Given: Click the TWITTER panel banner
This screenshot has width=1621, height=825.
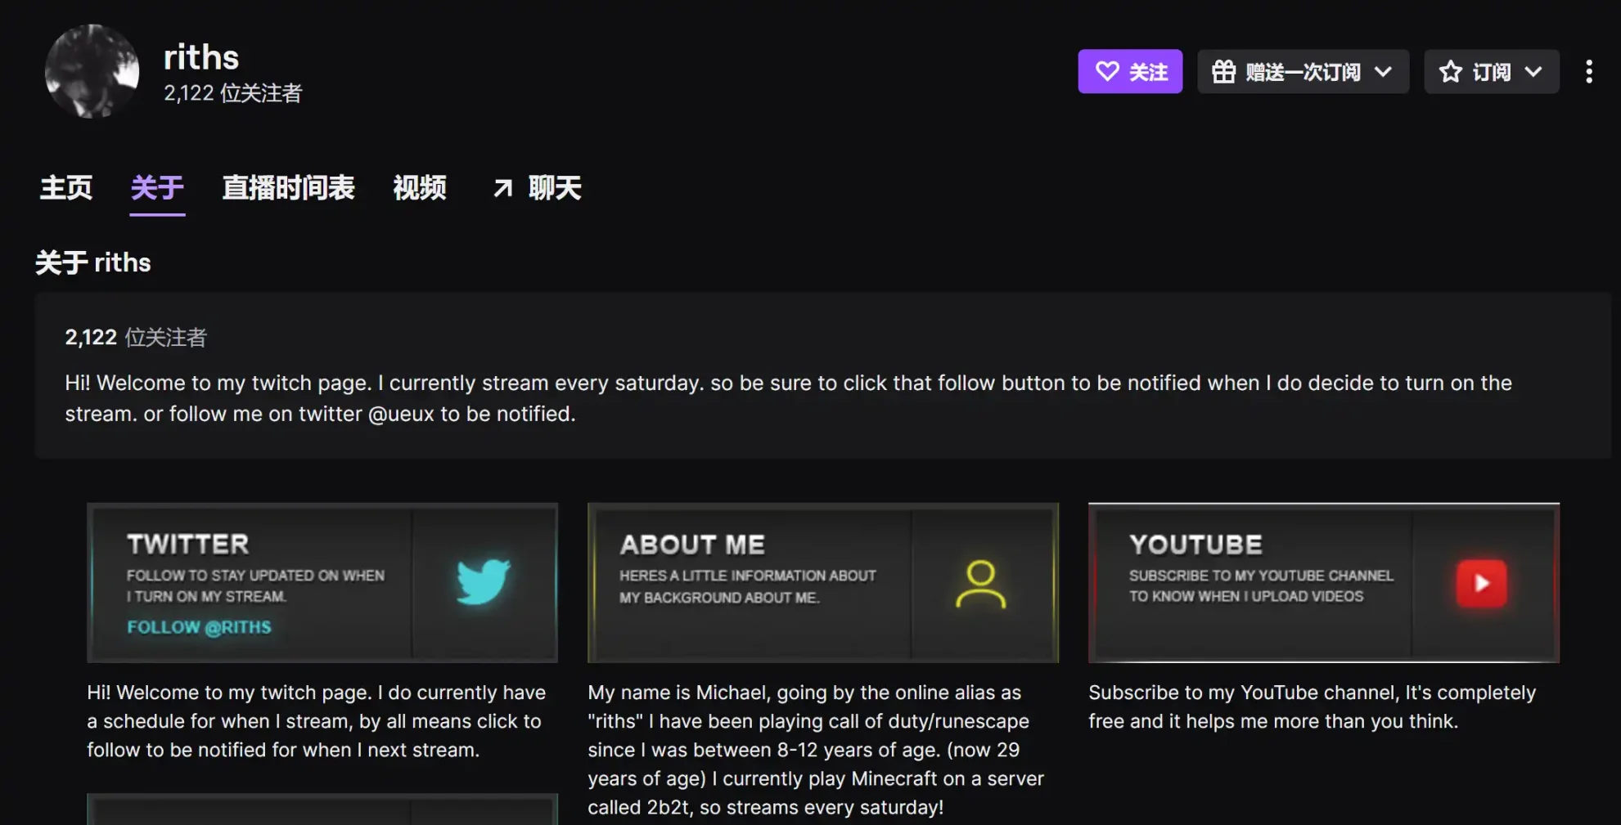Looking at the screenshot, I should [x=322, y=583].
